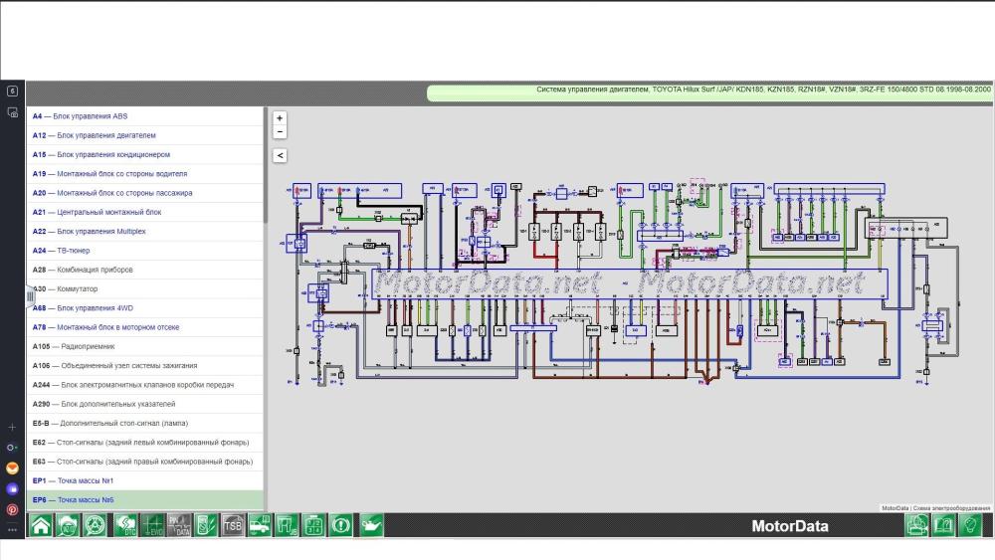This screenshot has width=995, height=560.
Task: Click the Pinterest icon in browser sidebar
Action: pyautogui.click(x=12, y=509)
